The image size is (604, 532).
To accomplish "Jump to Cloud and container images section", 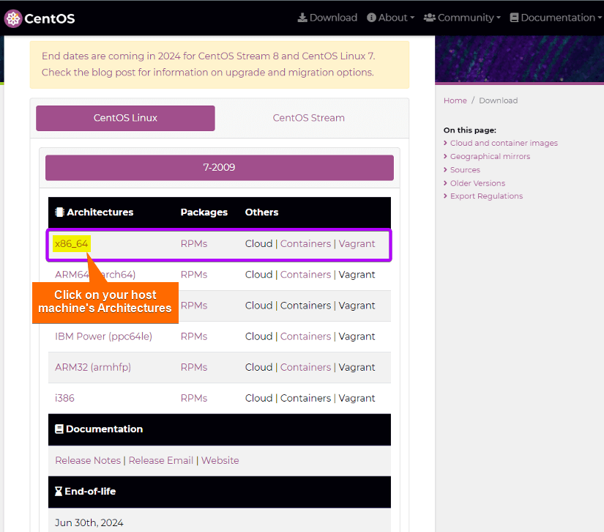I will (504, 143).
